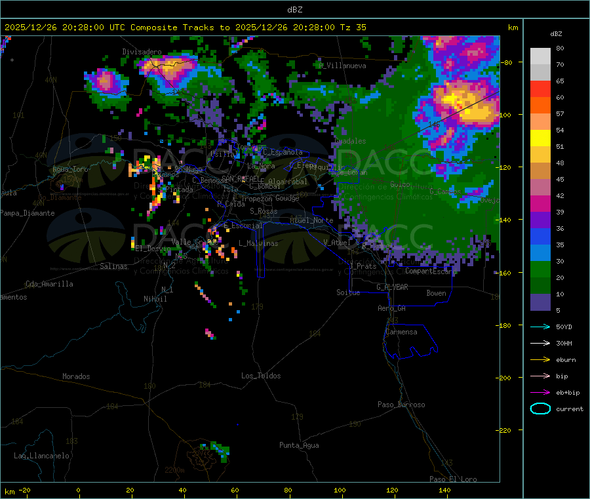Viewport: 590px width, 499px height.
Task: Click the 'L_Malvinas' map label
Action: pyautogui.click(x=258, y=243)
